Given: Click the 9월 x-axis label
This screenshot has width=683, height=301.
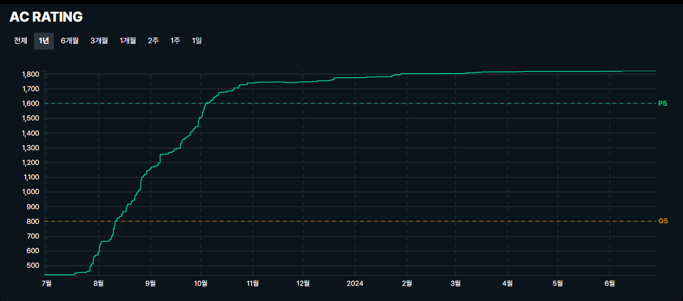Looking at the screenshot, I should coord(151,283).
